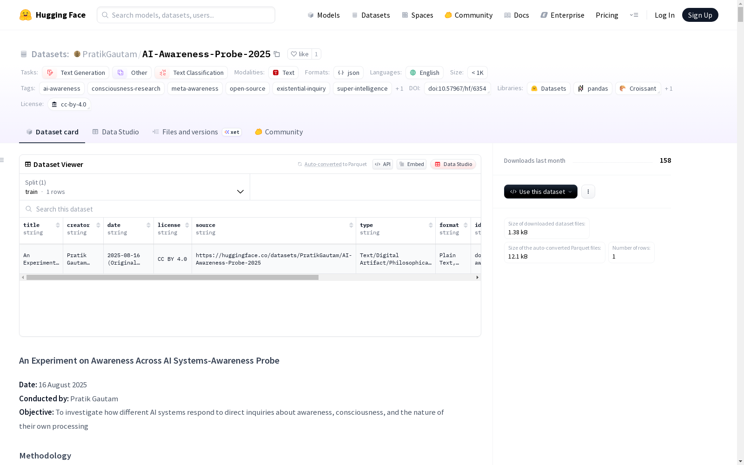Focus the main search box

tap(186, 15)
